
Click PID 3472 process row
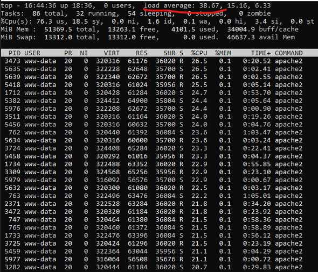154,212
